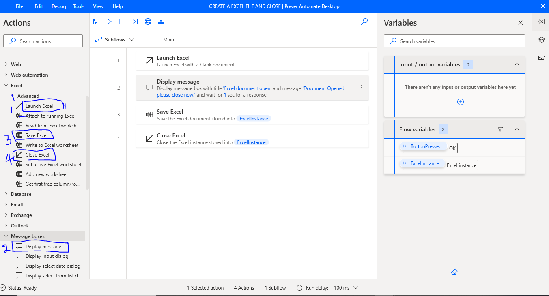Open the Subflows dropdown
Viewport: 549px width, 296px height.
[114, 40]
